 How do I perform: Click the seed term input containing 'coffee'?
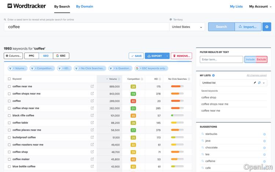87,27
